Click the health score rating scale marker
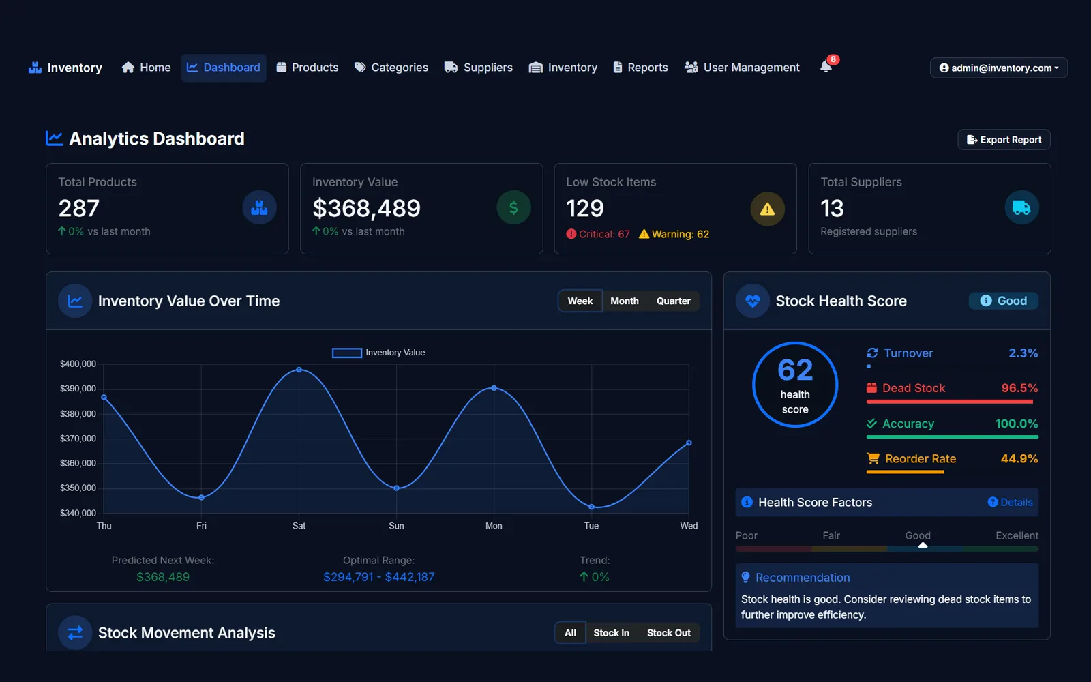This screenshot has height=682, width=1091. 923,546
